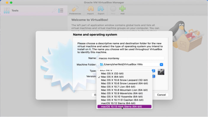Open the Tools list menu icon
This screenshot has height=117, width=208.
pos(61,11)
